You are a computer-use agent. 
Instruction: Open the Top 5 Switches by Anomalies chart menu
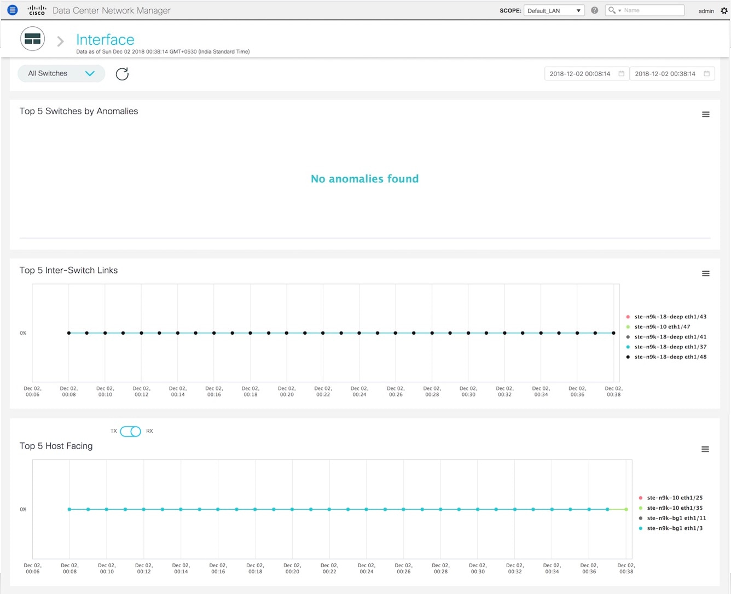pos(705,114)
